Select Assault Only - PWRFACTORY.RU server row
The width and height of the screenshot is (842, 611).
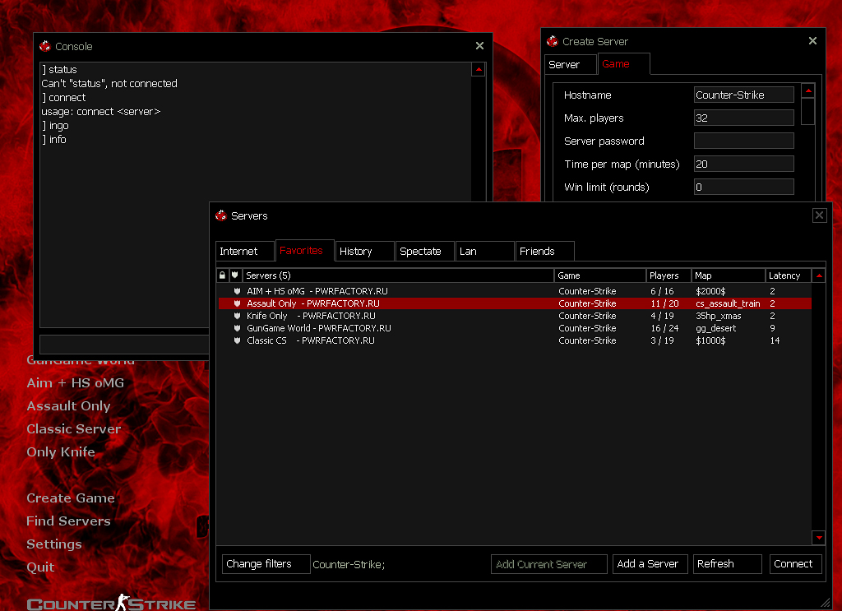pos(515,303)
